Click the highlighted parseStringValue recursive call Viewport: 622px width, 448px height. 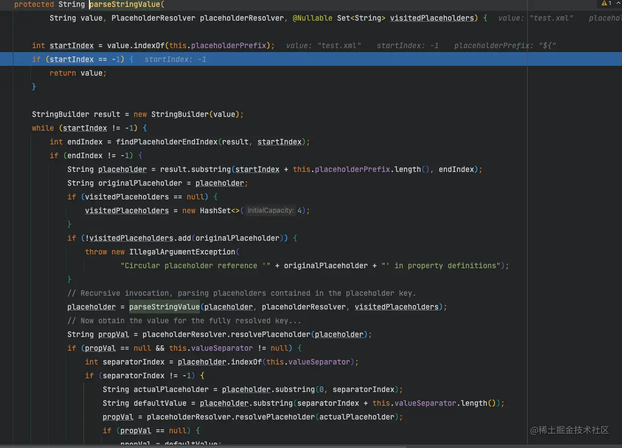tap(165, 307)
